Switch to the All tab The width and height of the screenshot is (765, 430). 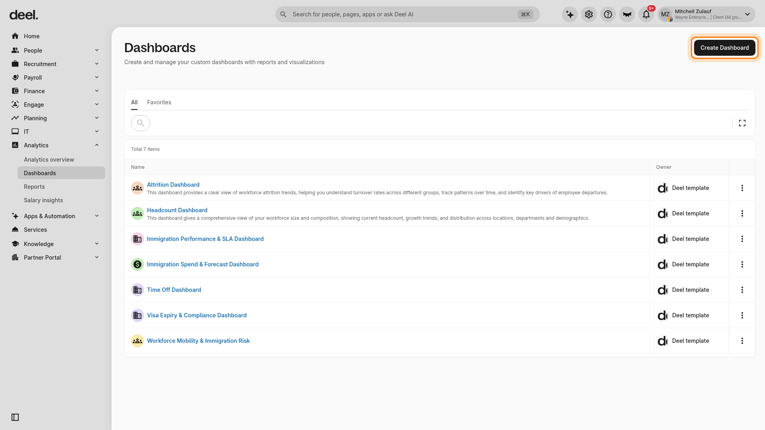tap(134, 102)
